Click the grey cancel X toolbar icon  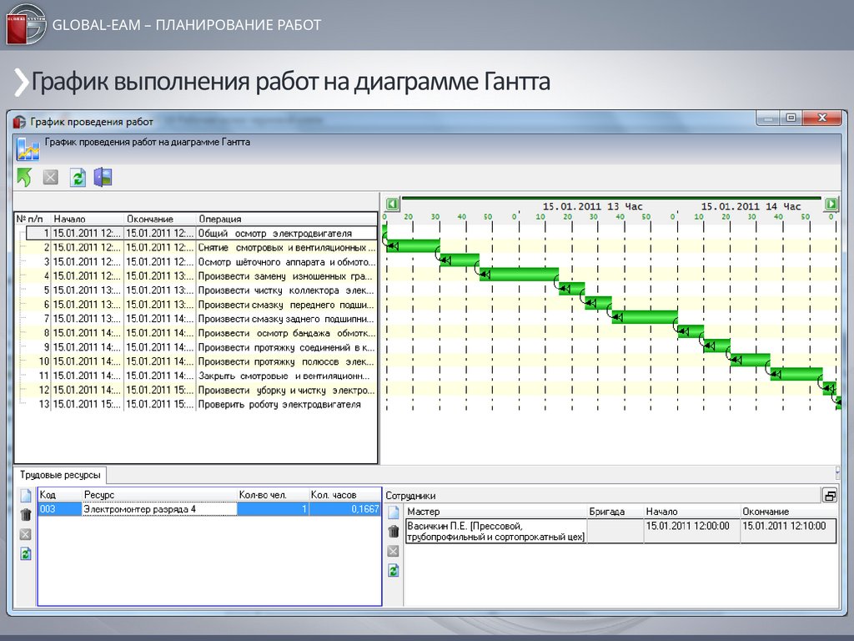[51, 177]
